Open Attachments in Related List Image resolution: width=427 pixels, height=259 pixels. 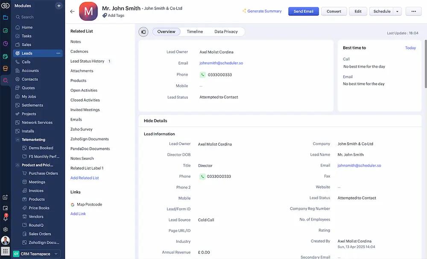[82, 71]
